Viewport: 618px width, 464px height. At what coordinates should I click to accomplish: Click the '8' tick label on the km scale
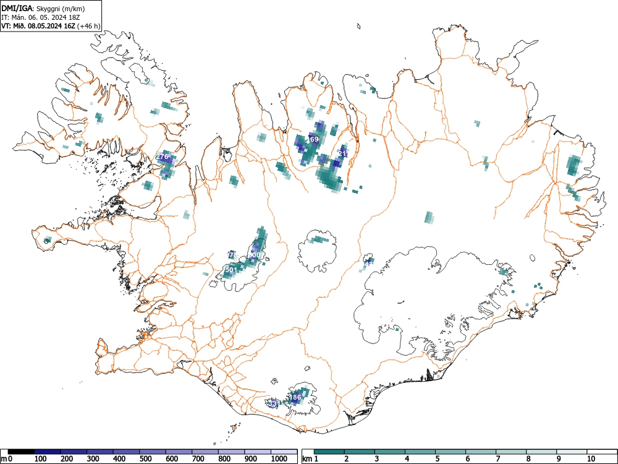528,459
